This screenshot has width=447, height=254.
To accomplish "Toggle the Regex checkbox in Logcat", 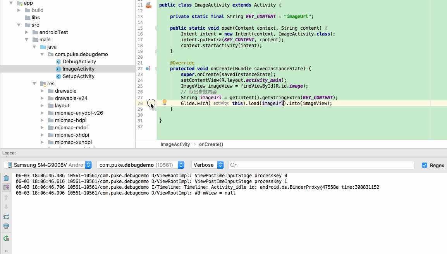I will (425, 165).
